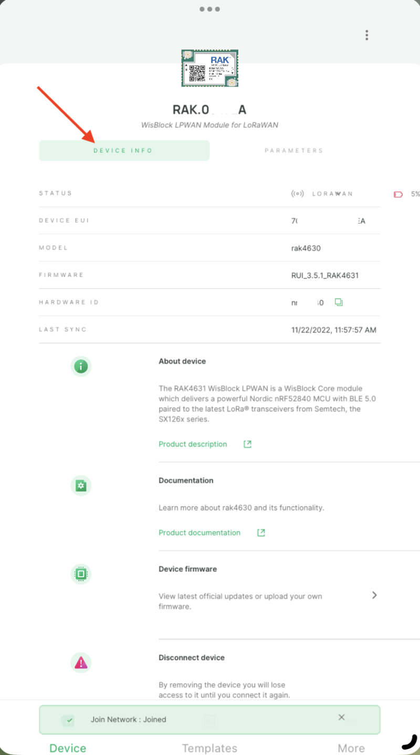
Task: Dismiss the Join Network notification
Action: tap(341, 717)
